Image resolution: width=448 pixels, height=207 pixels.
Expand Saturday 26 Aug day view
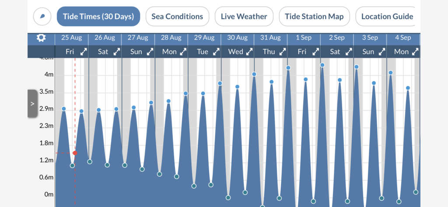[117, 52]
